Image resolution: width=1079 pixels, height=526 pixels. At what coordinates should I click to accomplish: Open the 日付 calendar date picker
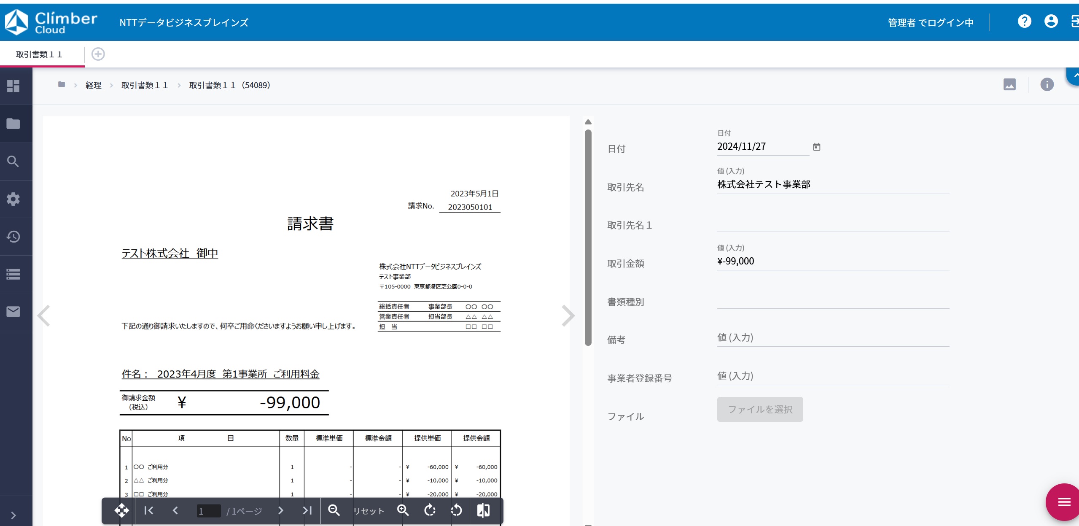click(817, 146)
